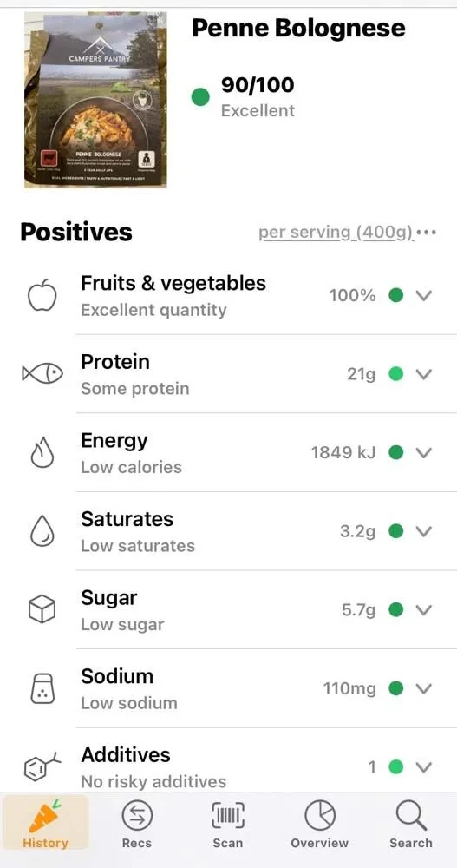This screenshot has width=457, height=868.
Task: Click the fish icon beside Protein
Action: 42,374
